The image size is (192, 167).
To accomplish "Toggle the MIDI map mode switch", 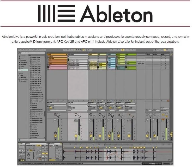I will [x=162, y=50].
